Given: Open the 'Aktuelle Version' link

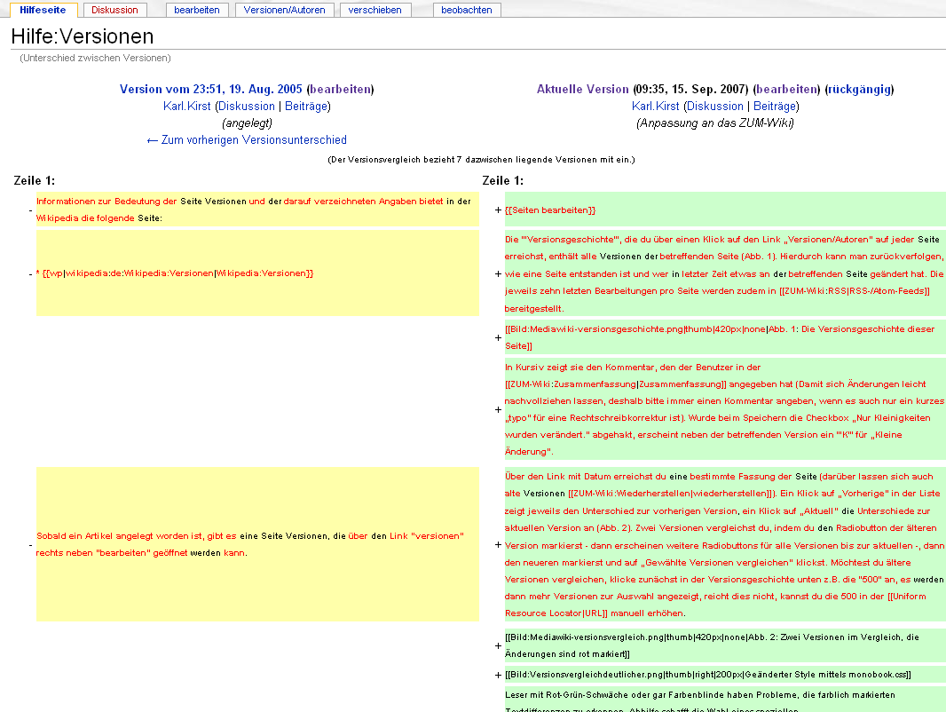Looking at the screenshot, I should (582, 90).
